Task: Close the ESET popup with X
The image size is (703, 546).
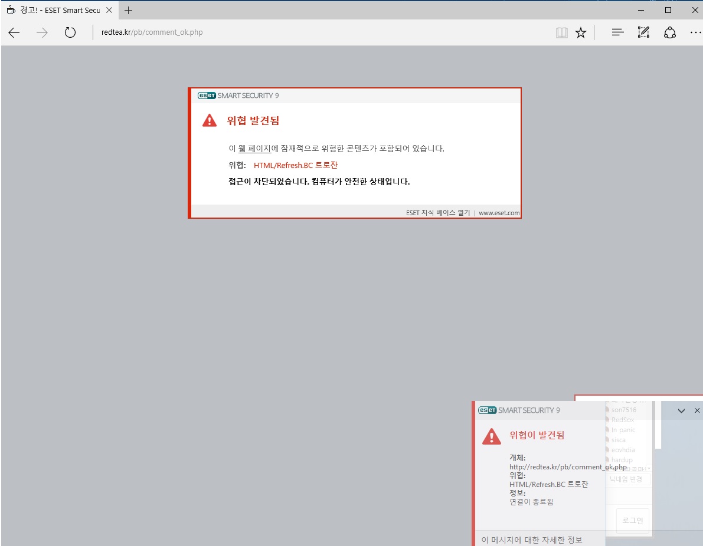Action: pyautogui.click(x=697, y=410)
